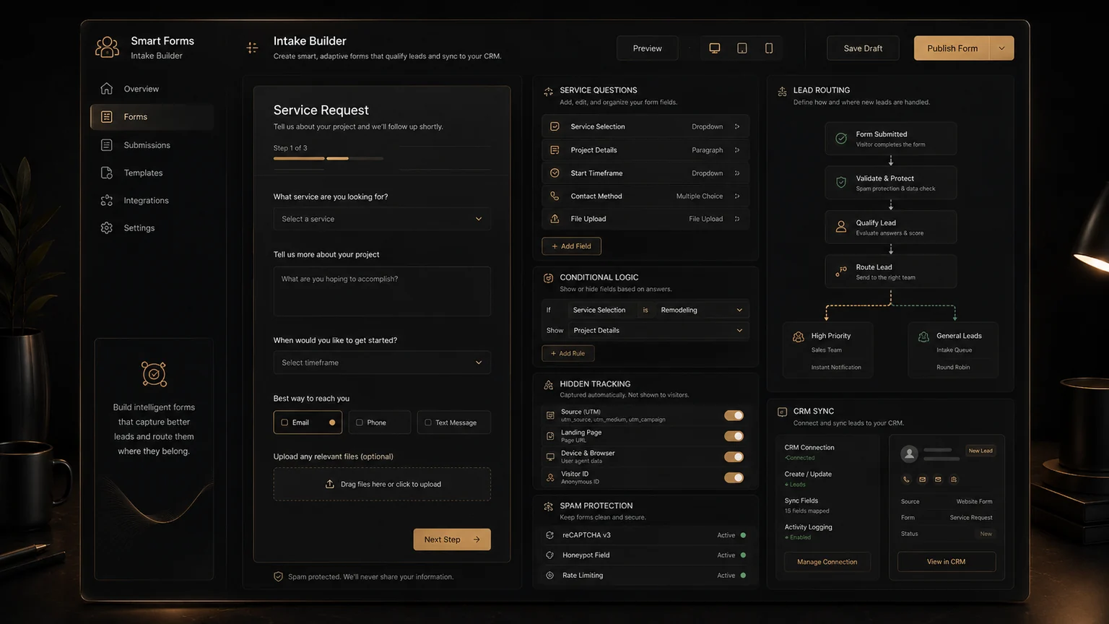Click drag files upload drop zone
The height and width of the screenshot is (624, 1109).
(382, 485)
